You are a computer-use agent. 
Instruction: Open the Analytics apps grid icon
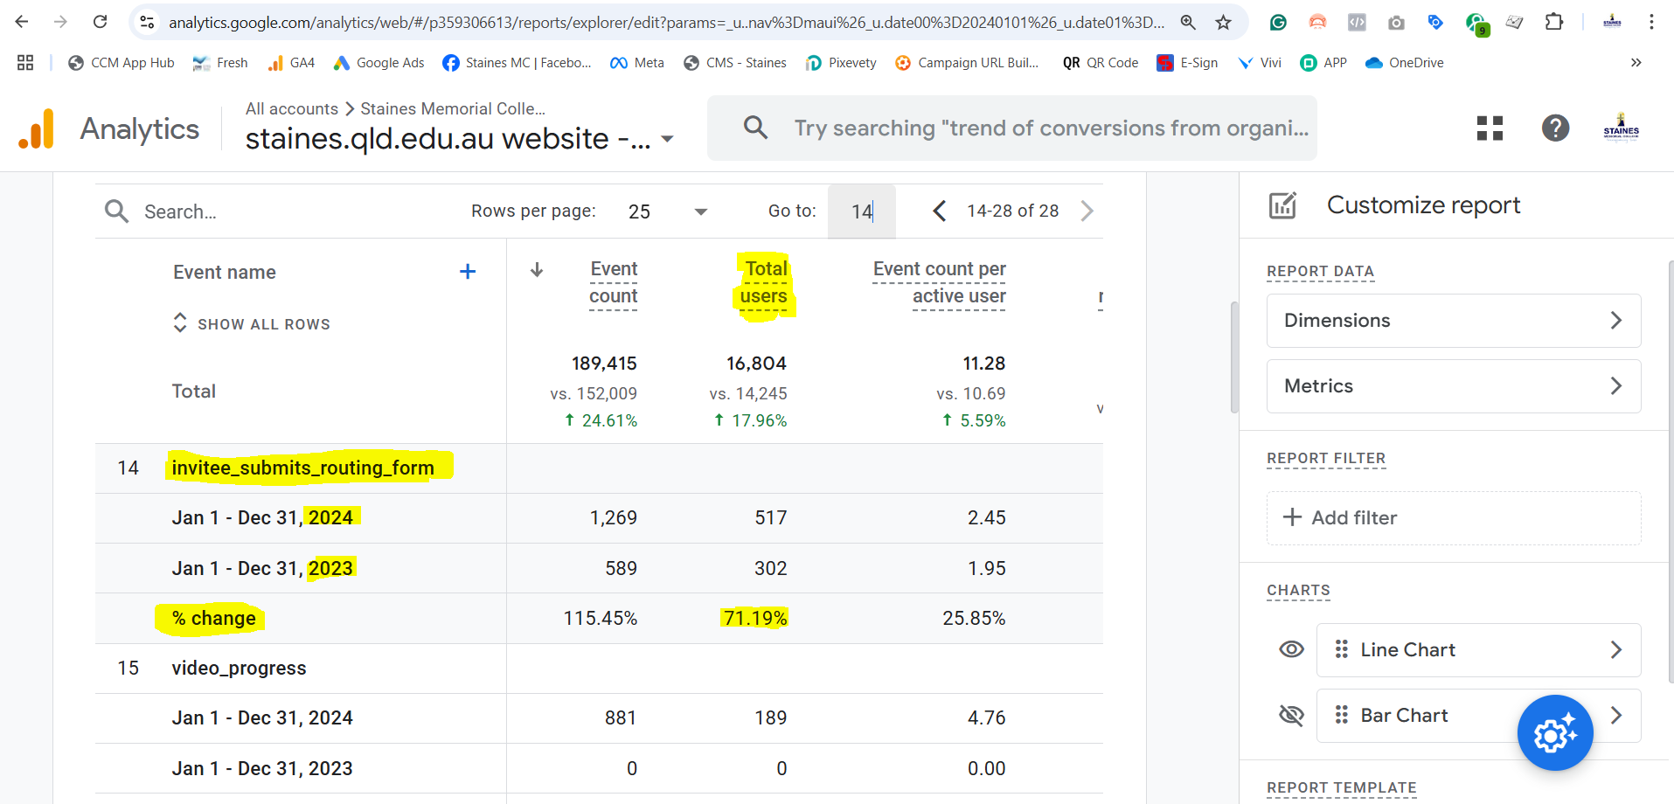(1490, 128)
